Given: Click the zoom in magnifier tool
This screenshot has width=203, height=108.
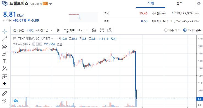Looking at the screenshot, I should click(4, 101).
